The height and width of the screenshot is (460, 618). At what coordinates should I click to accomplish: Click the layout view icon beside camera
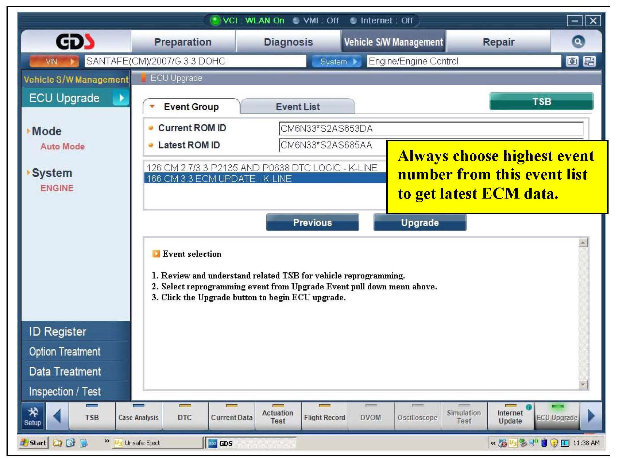pos(589,61)
